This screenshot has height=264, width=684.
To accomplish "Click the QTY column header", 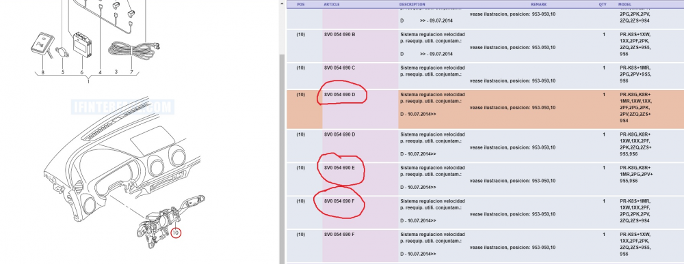I will point(603,4).
